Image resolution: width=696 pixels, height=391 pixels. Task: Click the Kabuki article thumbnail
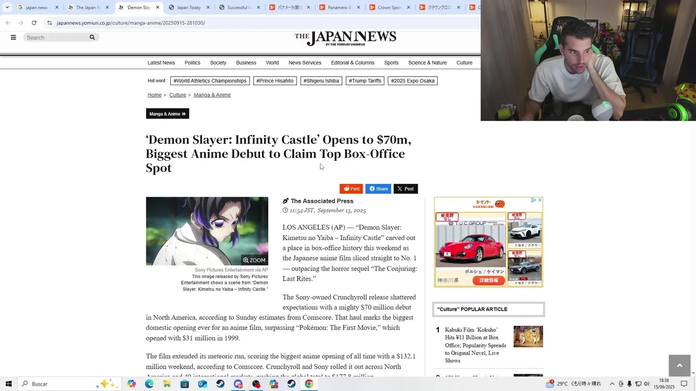click(x=528, y=337)
